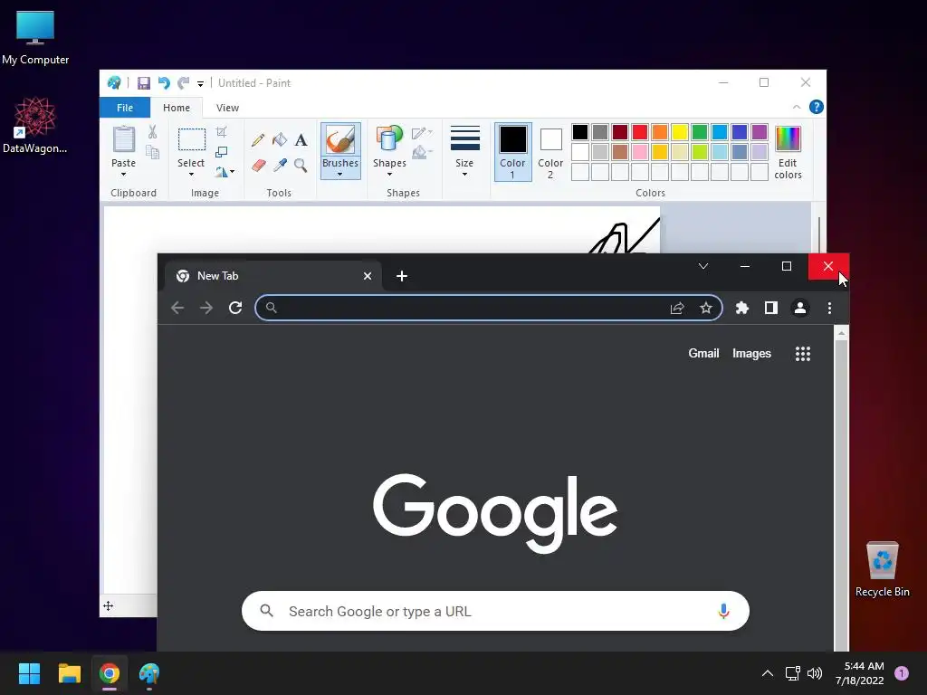
Task: Toggle Chrome side panel icon
Action: pos(771,308)
